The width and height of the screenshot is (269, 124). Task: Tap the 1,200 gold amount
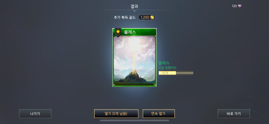pyautogui.click(x=145, y=17)
